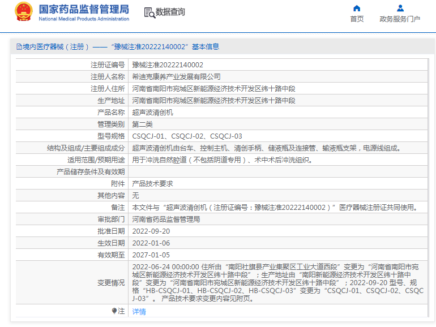
Task: Click the 产品名称 row label
Action: click(111, 113)
